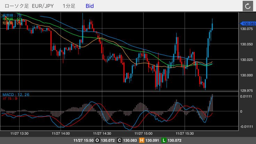This screenshot has width=256, height=144.
Task: Select the シグナル 9 indicator label
Action: click(x=10, y=99)
